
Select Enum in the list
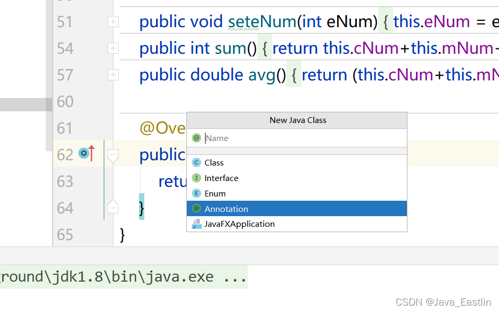[x=297, y=193]
